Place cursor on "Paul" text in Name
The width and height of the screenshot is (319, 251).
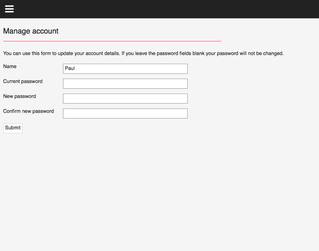pos(70,68)
